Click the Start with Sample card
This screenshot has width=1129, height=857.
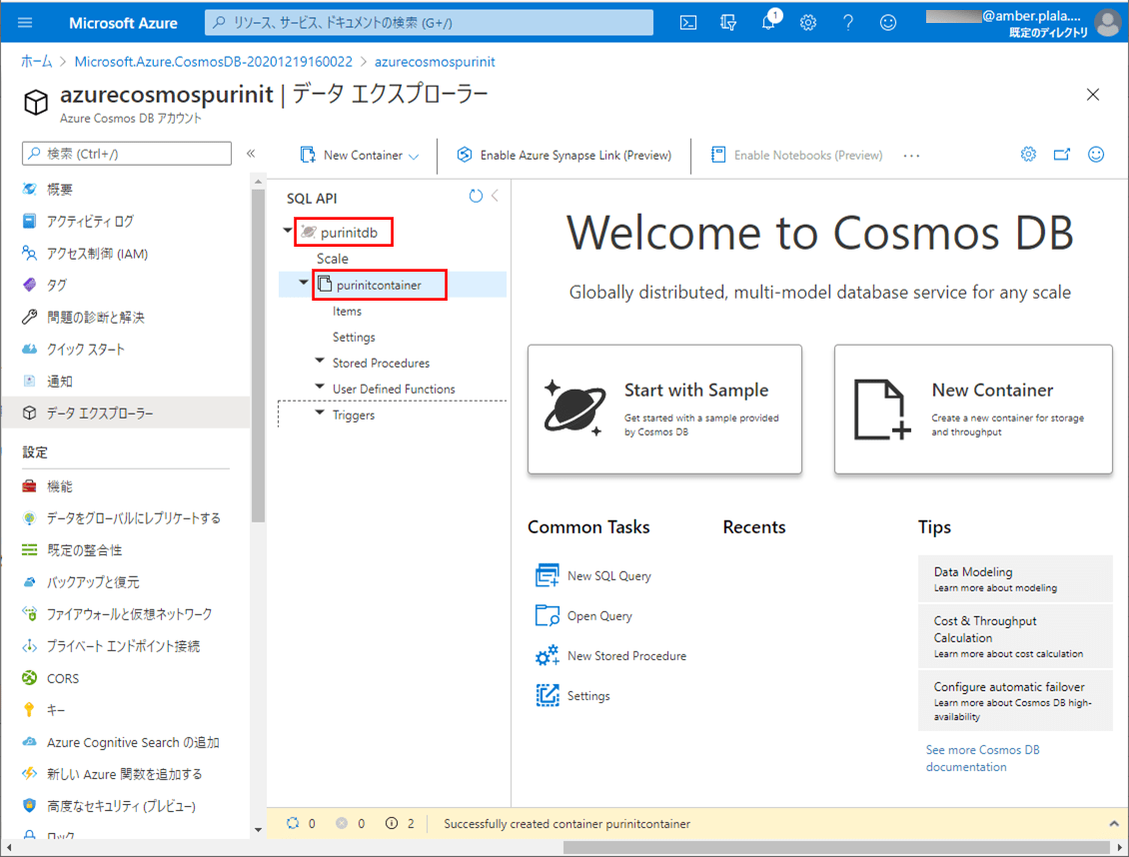[664, 410]
